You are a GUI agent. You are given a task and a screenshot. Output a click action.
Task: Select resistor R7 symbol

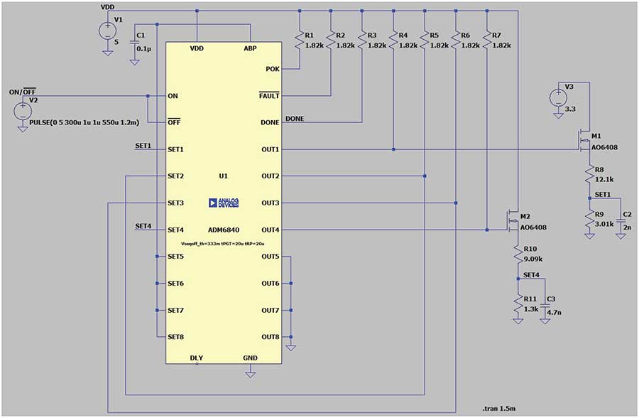pyautogui.click(x=487, y=41)
